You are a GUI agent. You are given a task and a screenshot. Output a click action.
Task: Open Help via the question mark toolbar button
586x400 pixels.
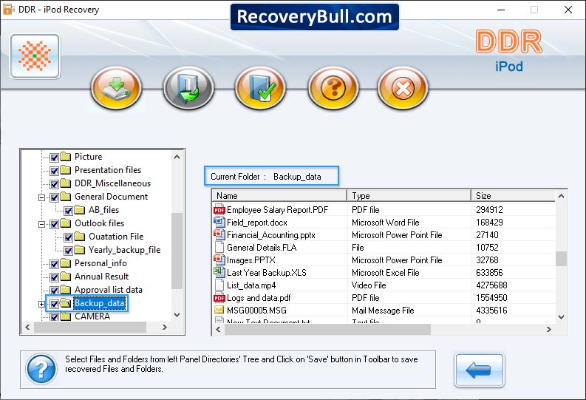coord(333,88)
